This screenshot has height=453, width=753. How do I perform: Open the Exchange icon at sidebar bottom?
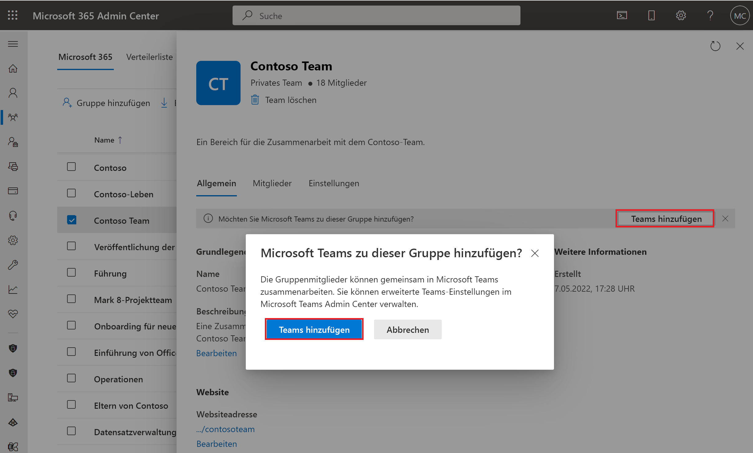(x=13, y=446)
